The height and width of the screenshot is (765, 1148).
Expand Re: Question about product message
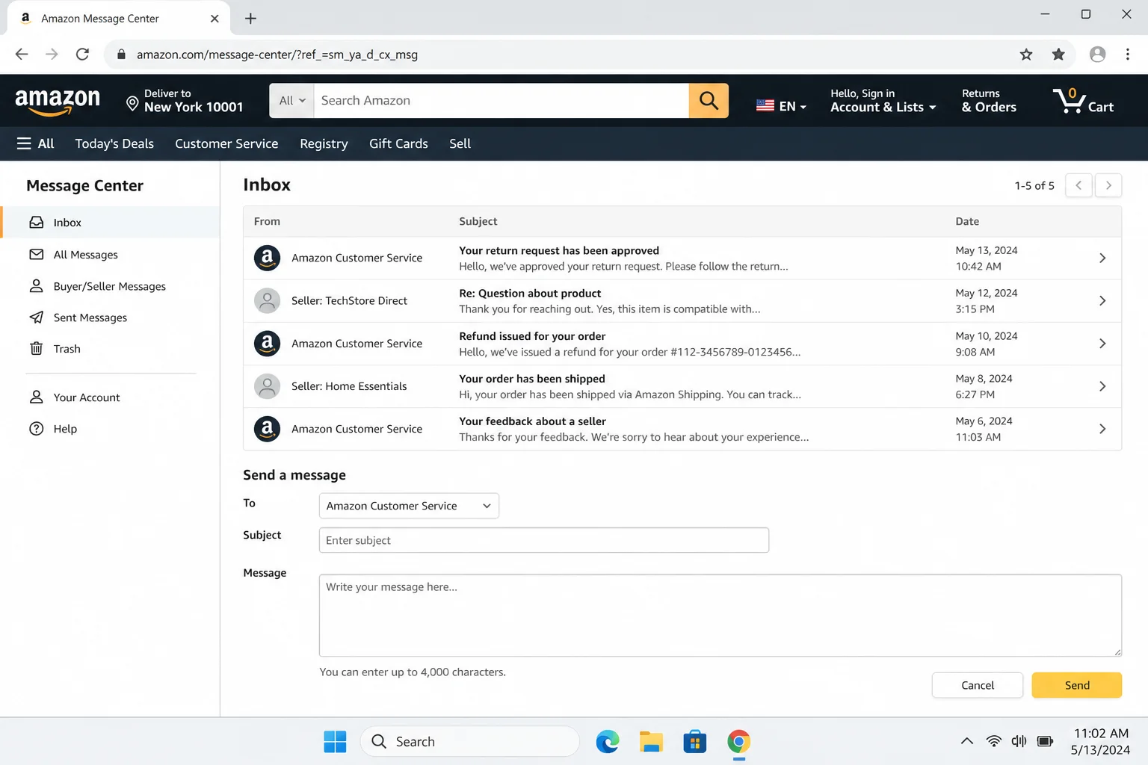pyautogui.click(x=1102, y=300)
